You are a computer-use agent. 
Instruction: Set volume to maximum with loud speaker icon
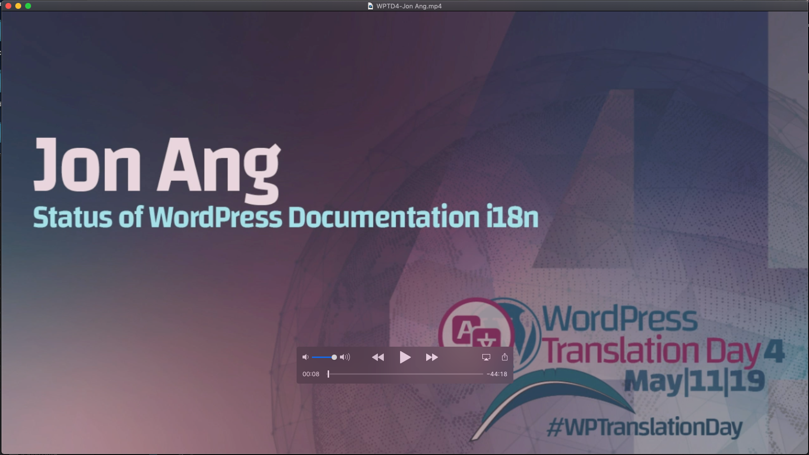pos(345,357)
